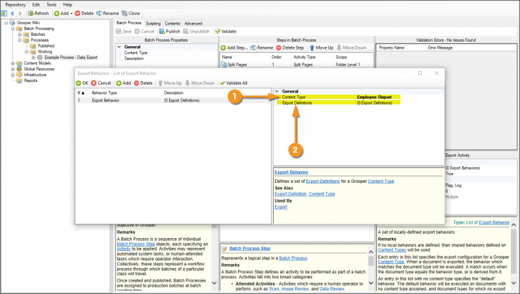Click the Split Pages step icon
The height and width of the screenshot is (294, 520).
point(224,64)
